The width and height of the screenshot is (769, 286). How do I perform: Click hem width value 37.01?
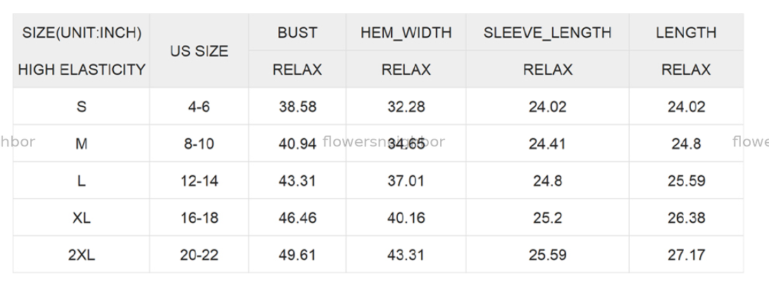406,181
